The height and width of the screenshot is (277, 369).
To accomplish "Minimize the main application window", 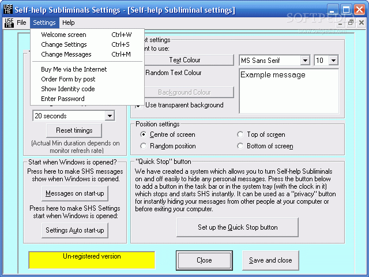I will [332, 10].
